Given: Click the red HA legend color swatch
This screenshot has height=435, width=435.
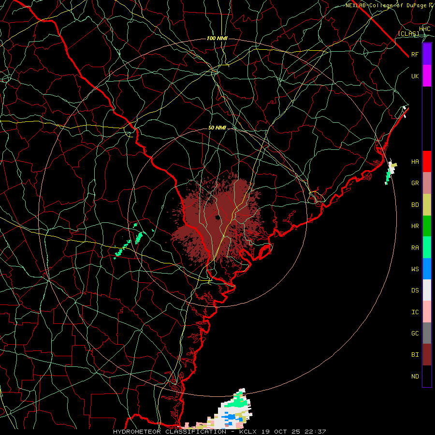Looking at the screenshot, I should point(427,161).
